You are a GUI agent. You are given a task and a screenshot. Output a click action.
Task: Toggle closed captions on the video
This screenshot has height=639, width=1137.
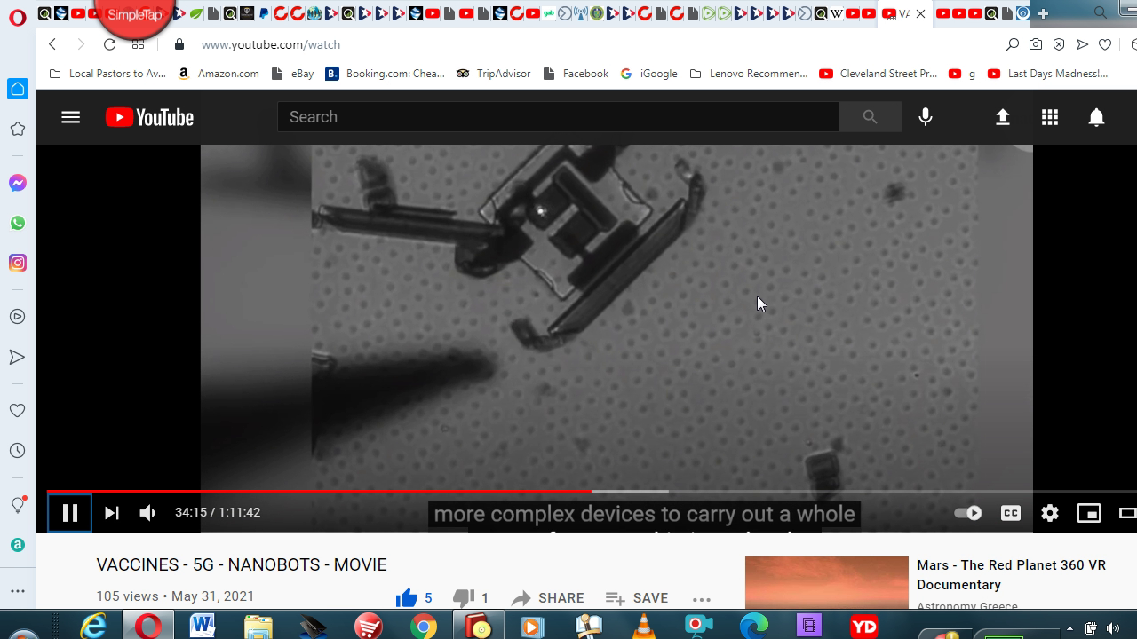(x=1010, y=513)
